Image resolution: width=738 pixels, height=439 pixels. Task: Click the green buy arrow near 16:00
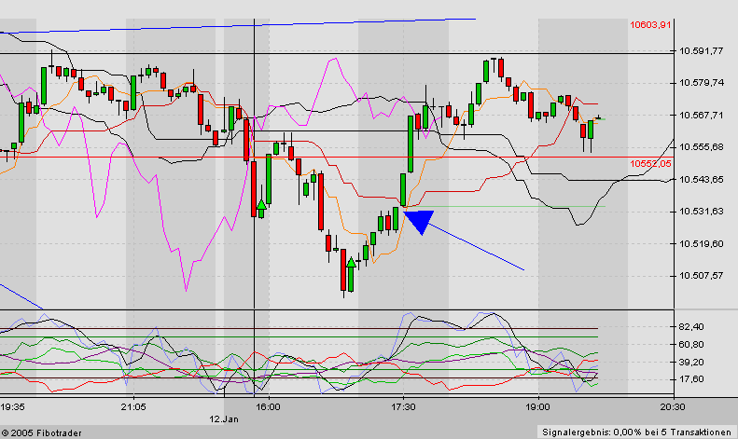click(261, 204)
